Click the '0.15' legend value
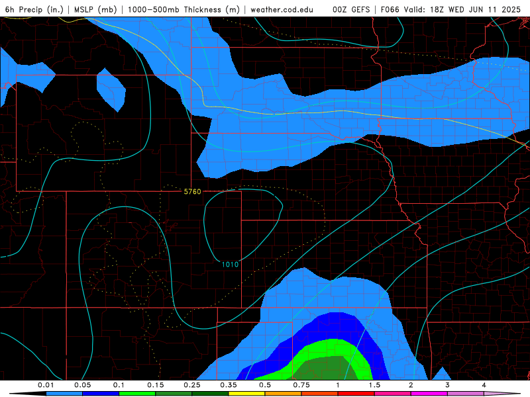The width and height of the screenshot is (530, 397). click(156, 385)
